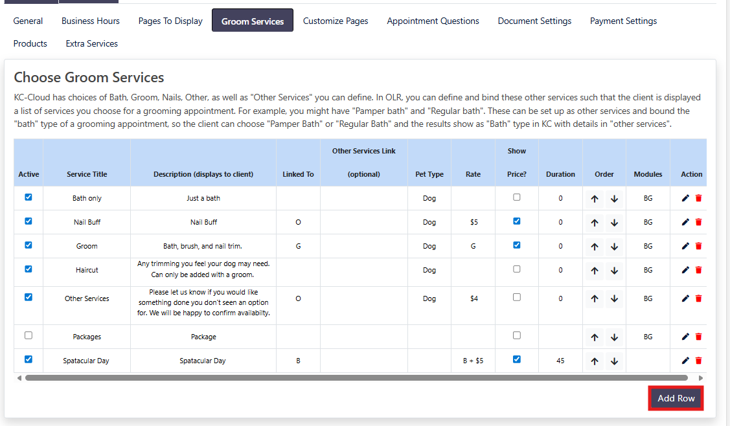Edit the Spatacular Day row
The width and height of the screenshot is (730, 426).
685,361
